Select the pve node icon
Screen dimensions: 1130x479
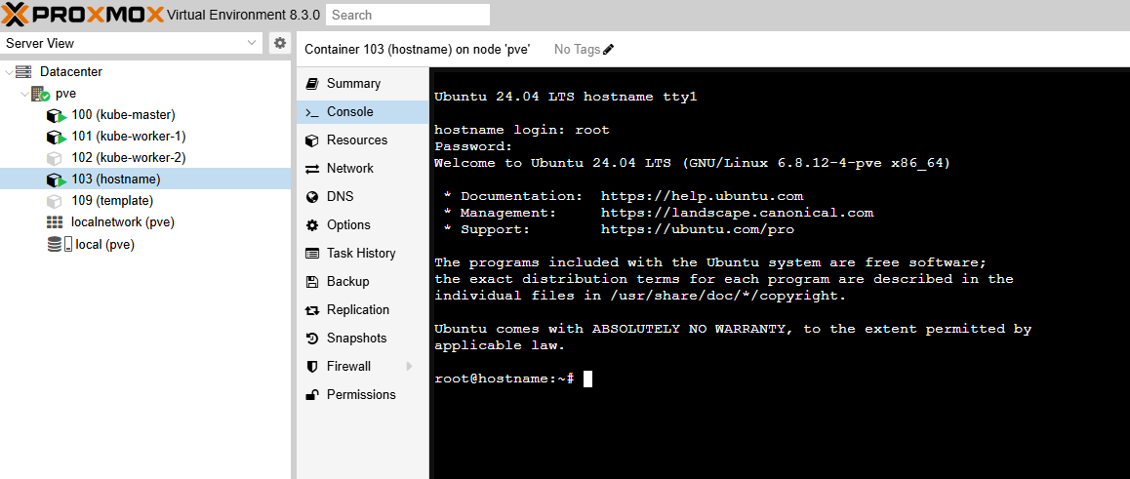pos(40,94)
